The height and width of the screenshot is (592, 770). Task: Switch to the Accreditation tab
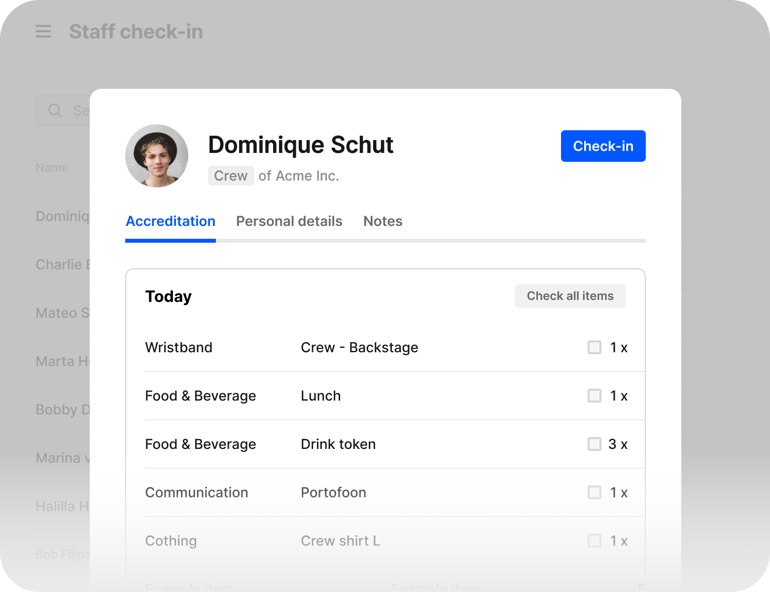[171, 222]
